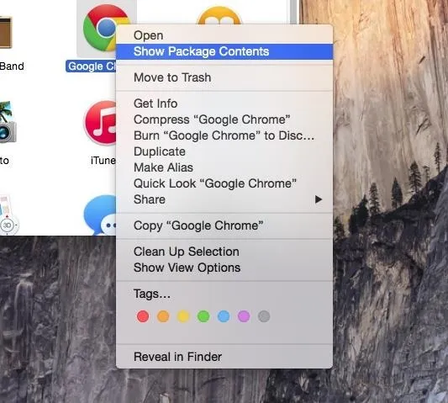Select the yellow smiley app icon

point(219,15)
